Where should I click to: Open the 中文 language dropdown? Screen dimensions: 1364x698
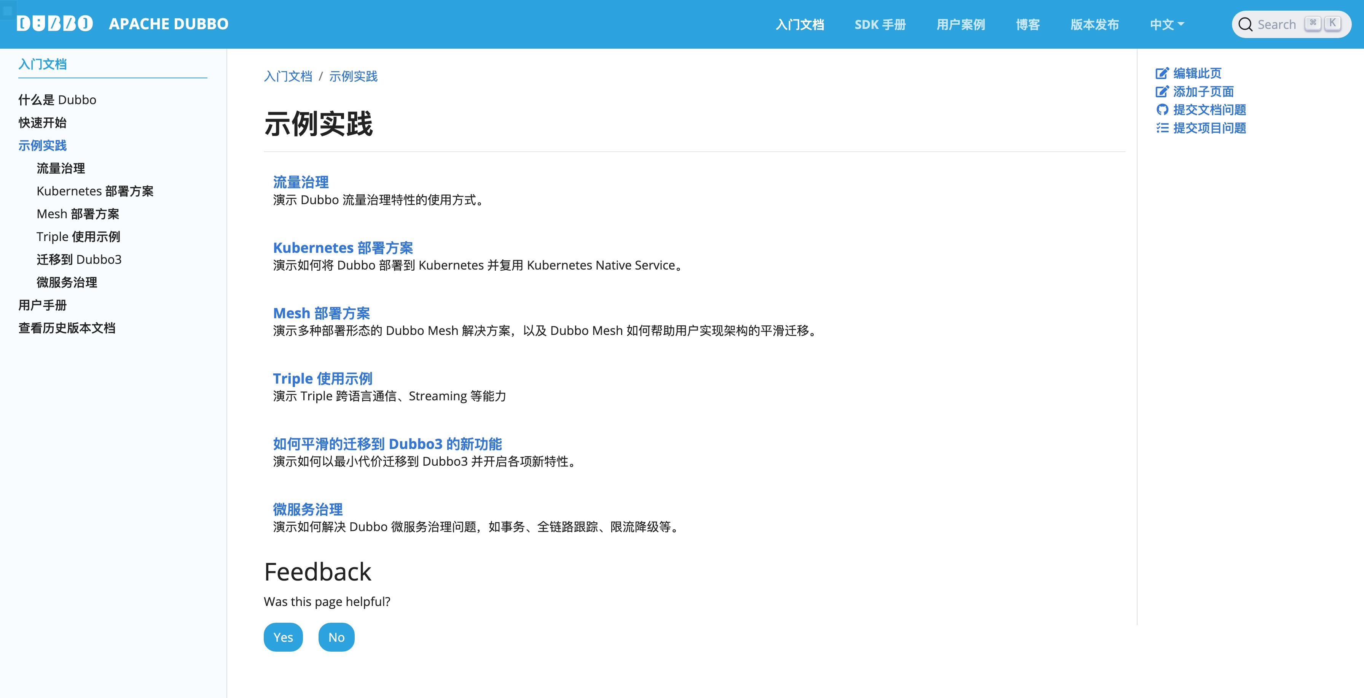pos(1166,24)
